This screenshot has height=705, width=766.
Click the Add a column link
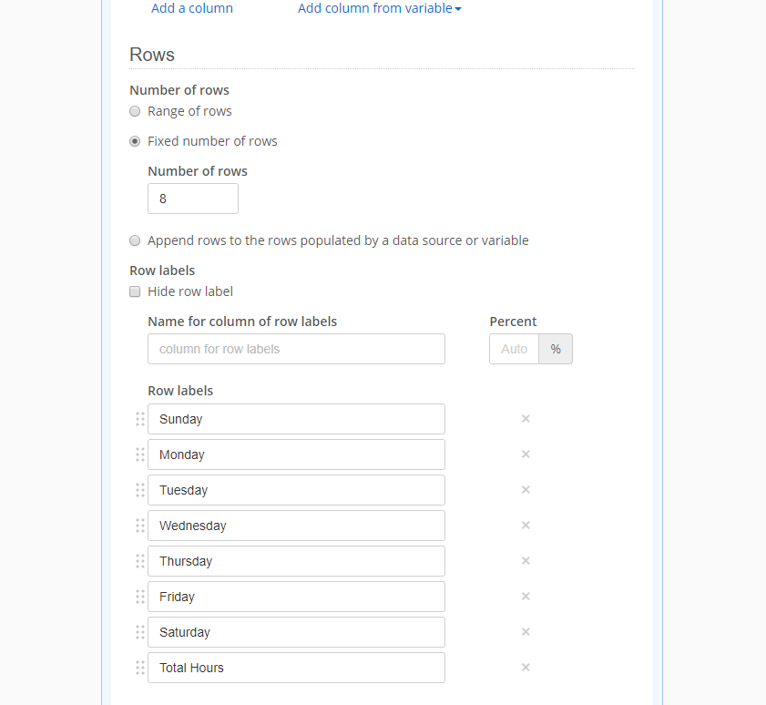click(192, 8)
